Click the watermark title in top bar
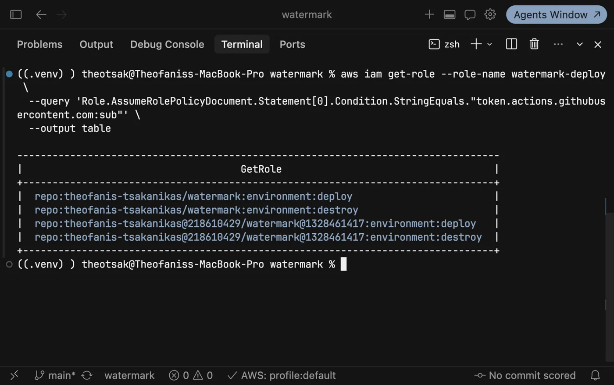Image resolution: width=614 pixels, height=385 pixels. 307,14
